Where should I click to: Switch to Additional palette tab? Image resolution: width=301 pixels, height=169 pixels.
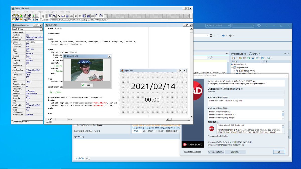54,20
